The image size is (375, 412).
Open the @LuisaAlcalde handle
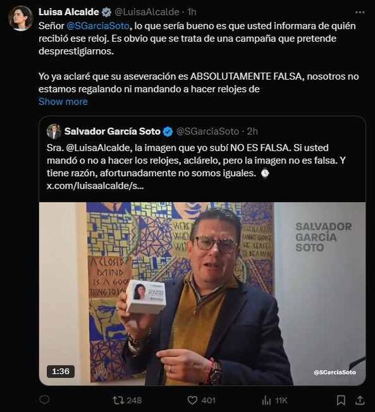[x=147, y=12]
